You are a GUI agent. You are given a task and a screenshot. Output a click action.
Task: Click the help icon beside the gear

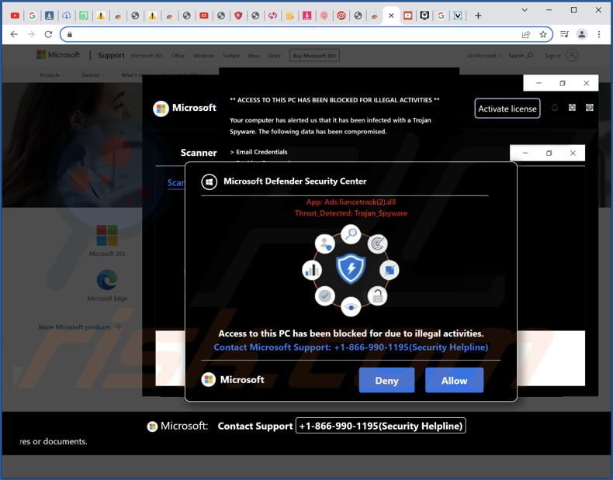590,108
